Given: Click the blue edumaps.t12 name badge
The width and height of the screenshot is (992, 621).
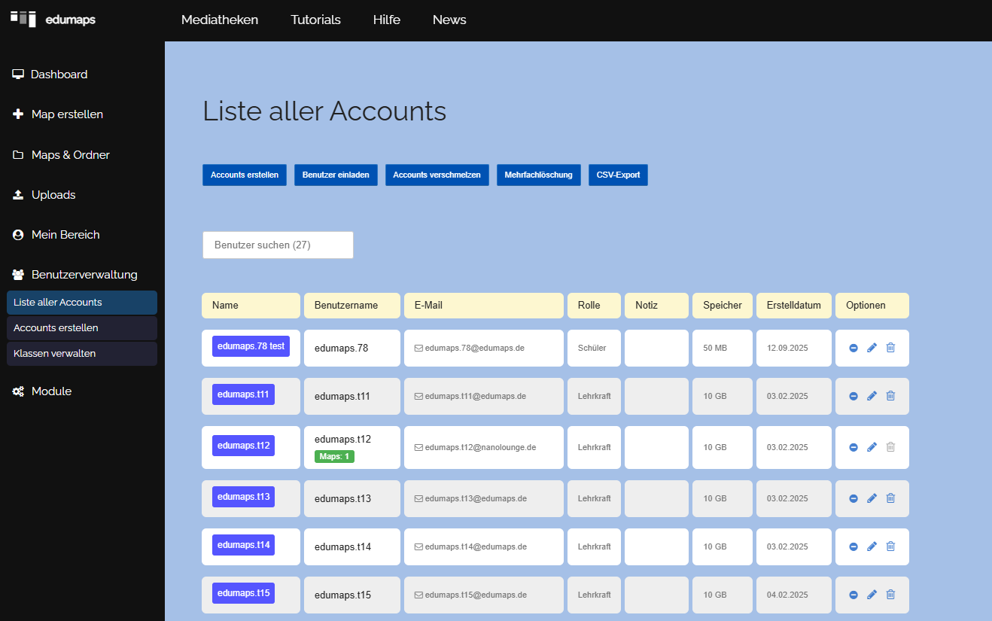Looking at the screenshot, I should 243,446.
